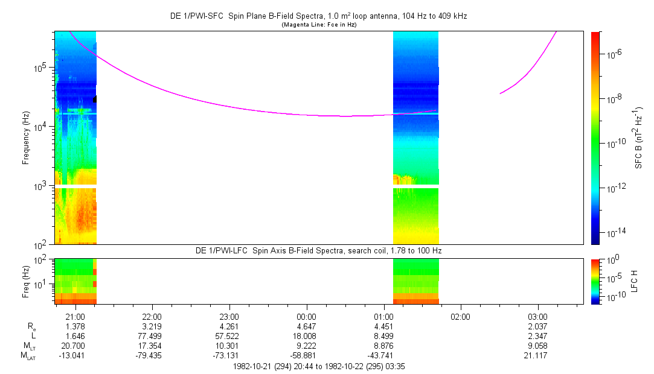Click the DE 1/PWI-LFC lower panel title

click(318, 250)
